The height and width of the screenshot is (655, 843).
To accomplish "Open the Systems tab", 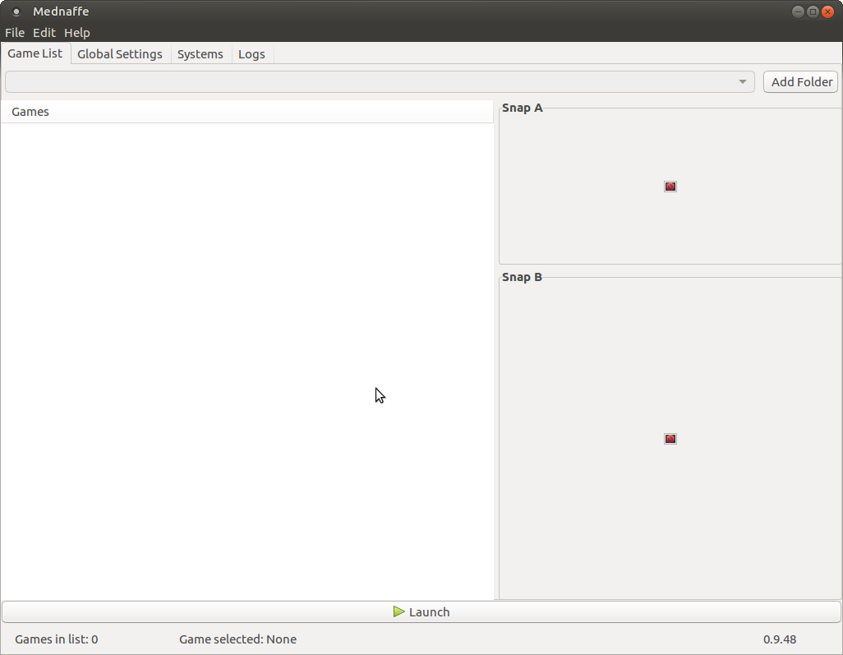I will tap(200, 54).
